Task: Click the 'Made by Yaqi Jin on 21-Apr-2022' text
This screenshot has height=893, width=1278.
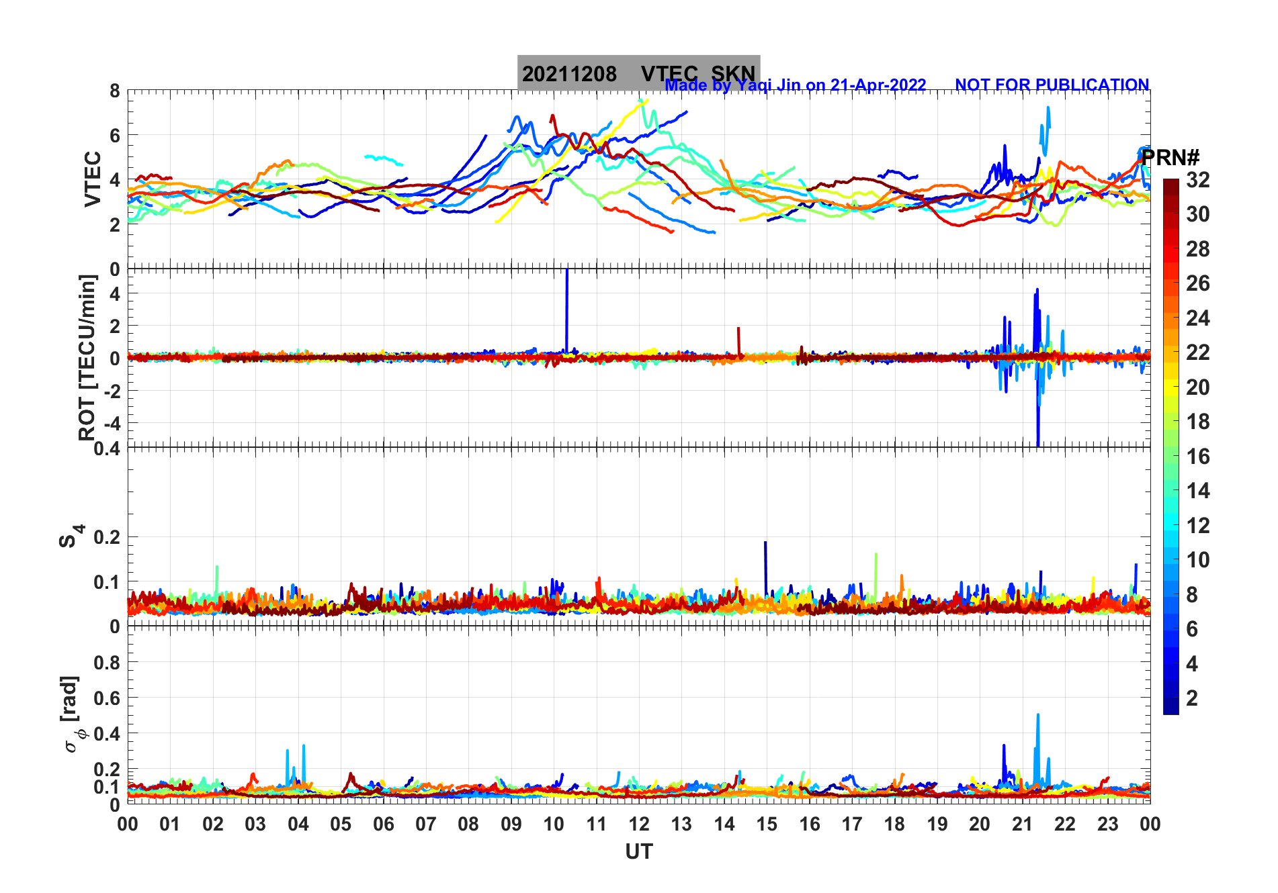Action: (x=796, y=85)
